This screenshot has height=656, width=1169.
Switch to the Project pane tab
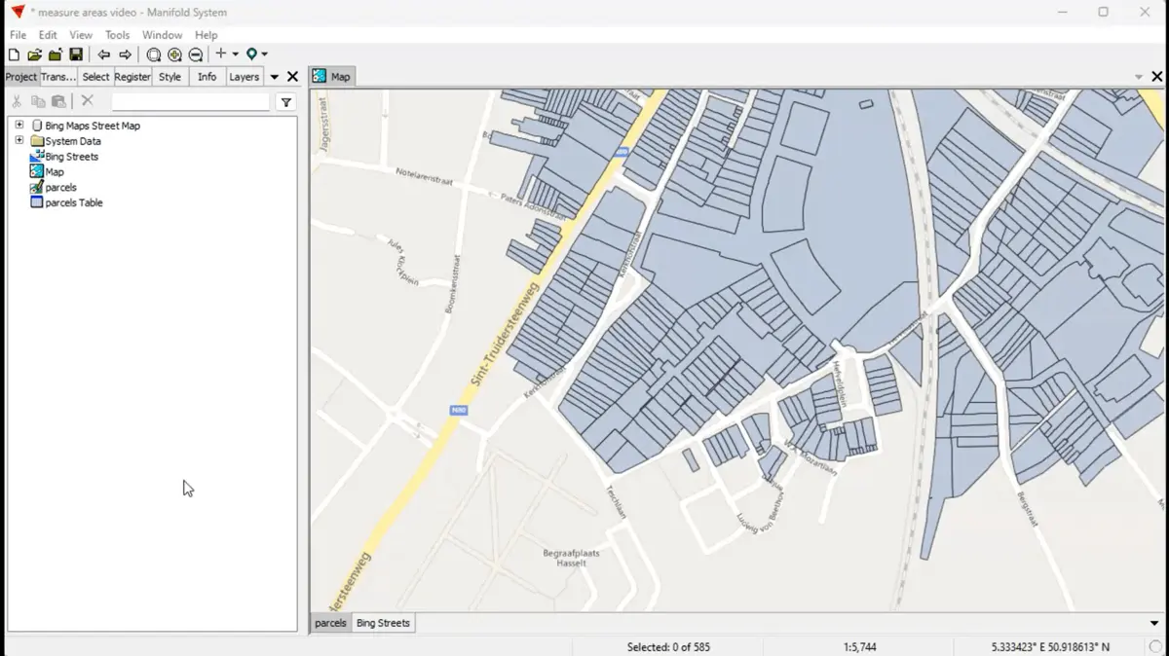tap(20, 77)
